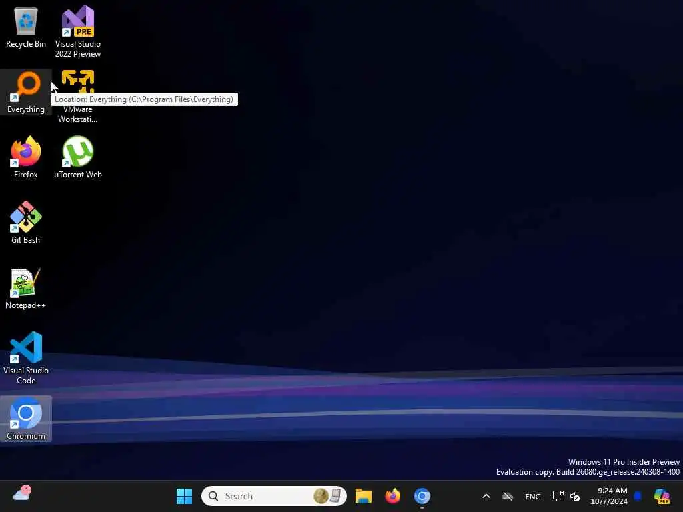
Task: Open the Copilot Preview taskbar icon
Action: [662, 496]
